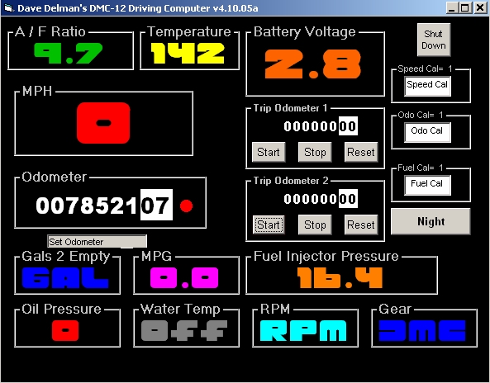
Task: Click the window title bar text
Action: point(138,8)
